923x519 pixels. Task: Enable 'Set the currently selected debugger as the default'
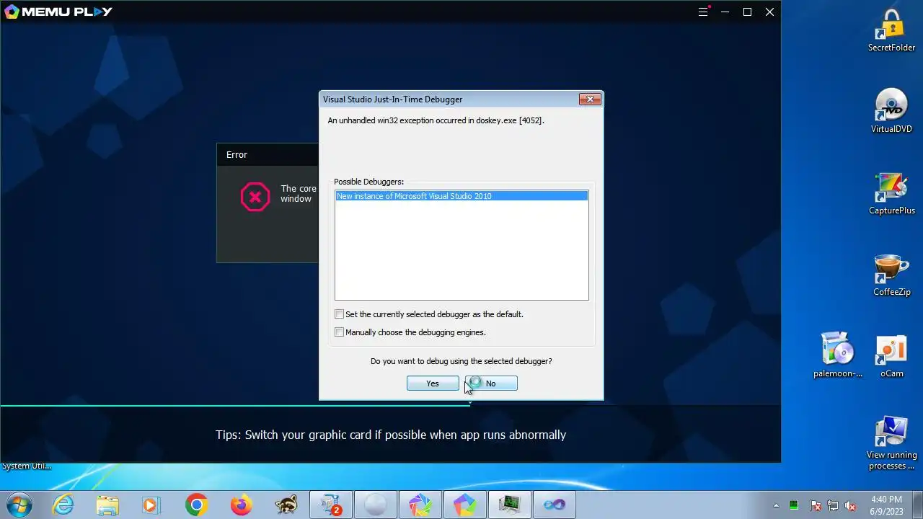point(340,314)
